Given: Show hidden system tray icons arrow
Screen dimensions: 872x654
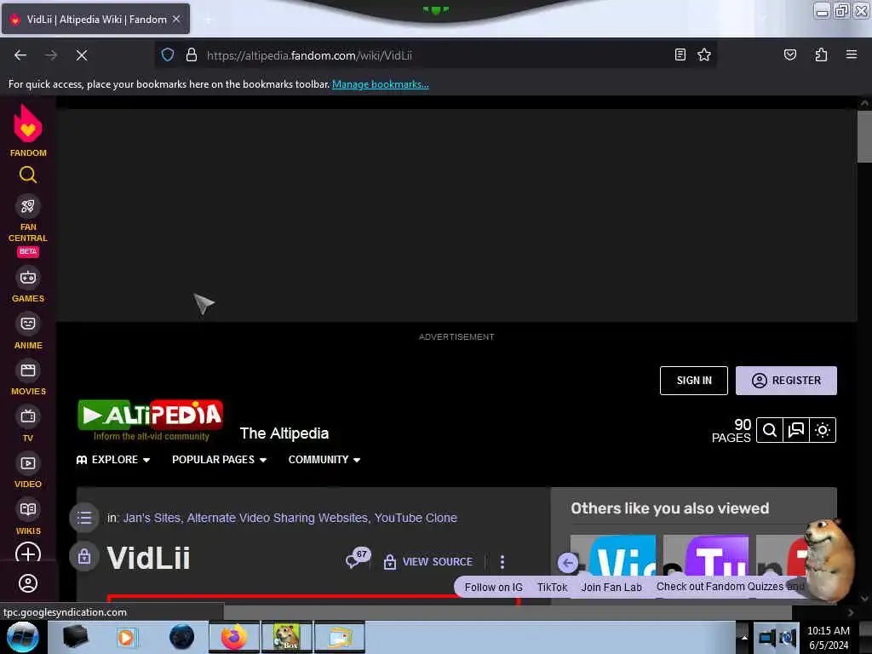Looking at the screenshot, I should [x=744, y=637].
